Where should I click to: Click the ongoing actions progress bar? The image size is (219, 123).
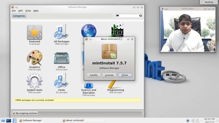point(90,113)
